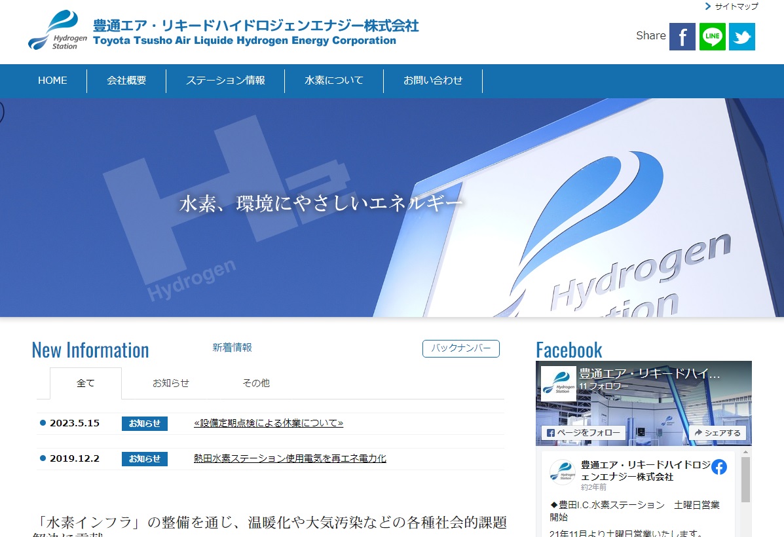The height and width of the screenshot is (537, 784).
Task: Select the その他 news tab
Action: click(256, 383)
